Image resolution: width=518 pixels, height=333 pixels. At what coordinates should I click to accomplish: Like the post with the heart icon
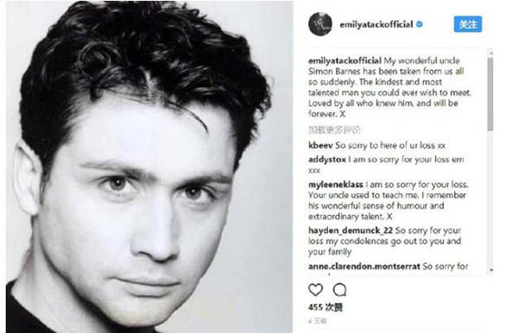click(315, 290)
